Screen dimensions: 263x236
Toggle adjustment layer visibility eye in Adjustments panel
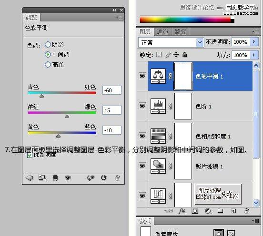point(68,177)
